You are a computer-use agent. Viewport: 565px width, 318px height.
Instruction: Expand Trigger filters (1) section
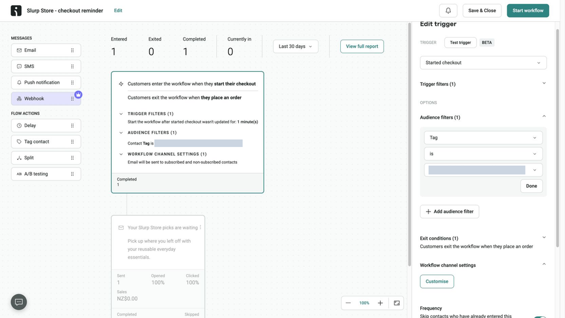click(x=483, y=84)
